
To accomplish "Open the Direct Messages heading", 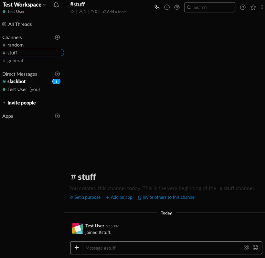I will tap(20, 74).
